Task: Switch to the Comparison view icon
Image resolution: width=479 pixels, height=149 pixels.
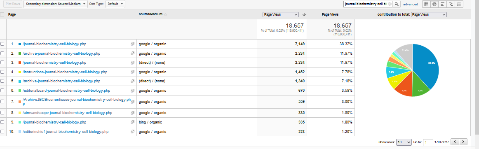Action: (x=451, y=4)
